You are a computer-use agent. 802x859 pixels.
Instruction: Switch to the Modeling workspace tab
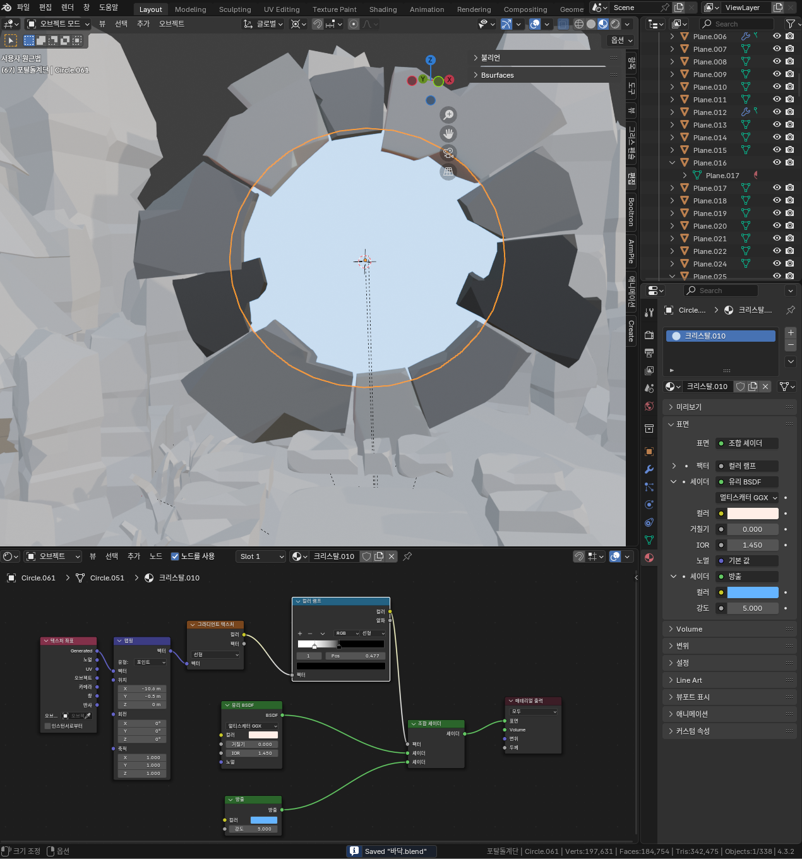(x=191, y=9)
